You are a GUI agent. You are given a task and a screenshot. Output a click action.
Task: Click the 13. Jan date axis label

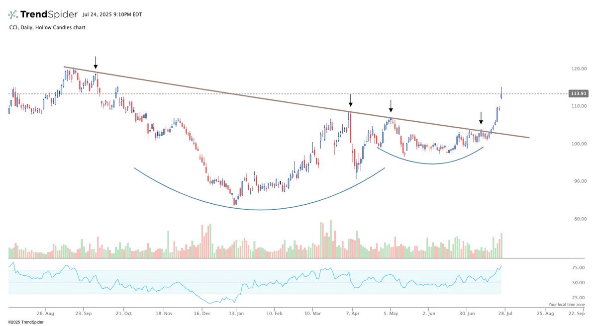tap(236, 314)
